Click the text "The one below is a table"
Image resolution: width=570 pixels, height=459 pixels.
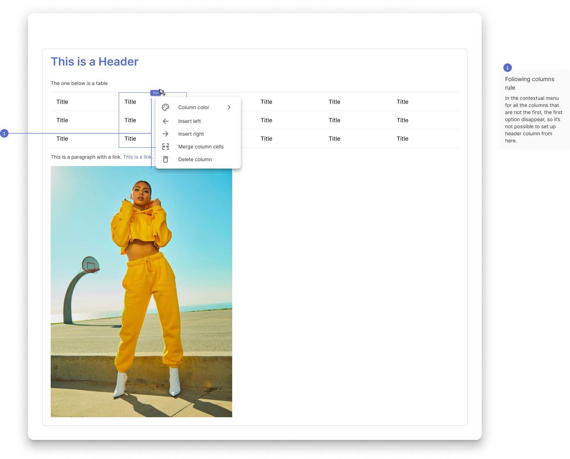click(79, 83)
